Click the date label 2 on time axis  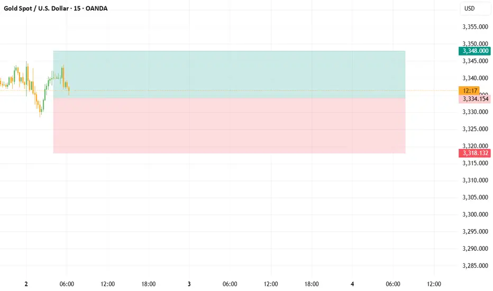26,284
